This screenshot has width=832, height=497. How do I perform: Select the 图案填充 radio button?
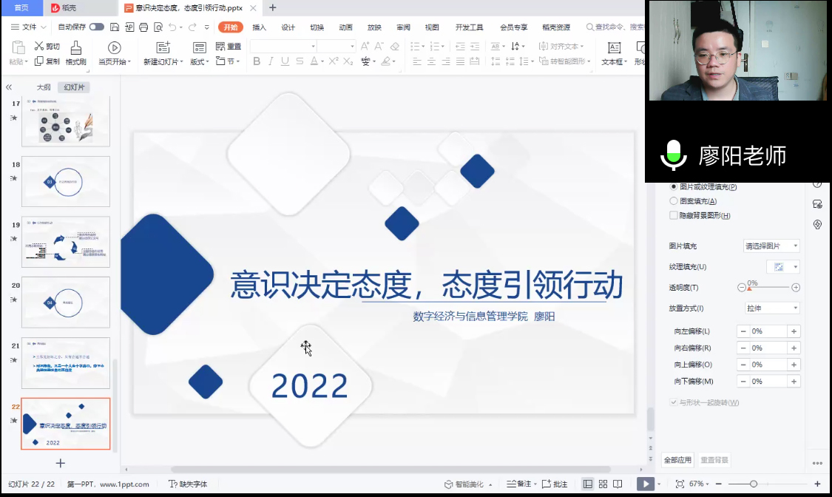(673, 201)
